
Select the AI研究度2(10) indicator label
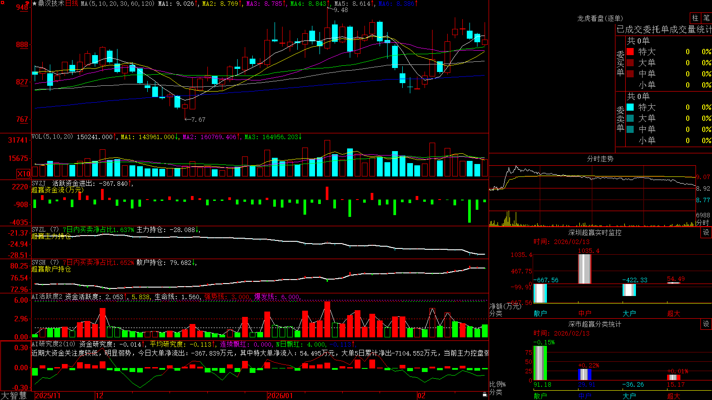coord(53,344)
